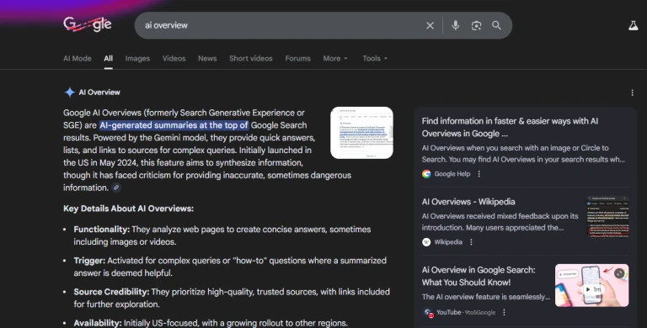Viewport: 647px width, 328px height.
Task: Click the 'AI Overviews when you search with an image' snippet
Action: coord(523,154)
